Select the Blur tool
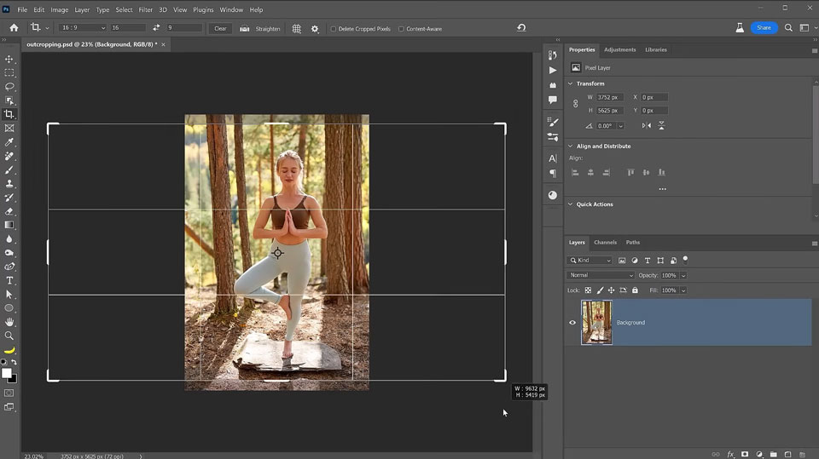The height and width of the screenshot is (459, 819). pos(9,239)
